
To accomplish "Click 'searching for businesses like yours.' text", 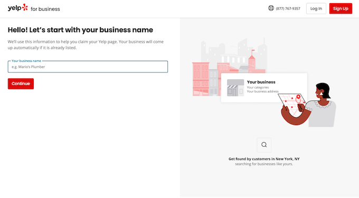I will click(x=264, y=164).
